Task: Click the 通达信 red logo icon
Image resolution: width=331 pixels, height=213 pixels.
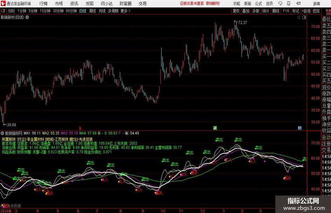Action: [x=3, y=3]
